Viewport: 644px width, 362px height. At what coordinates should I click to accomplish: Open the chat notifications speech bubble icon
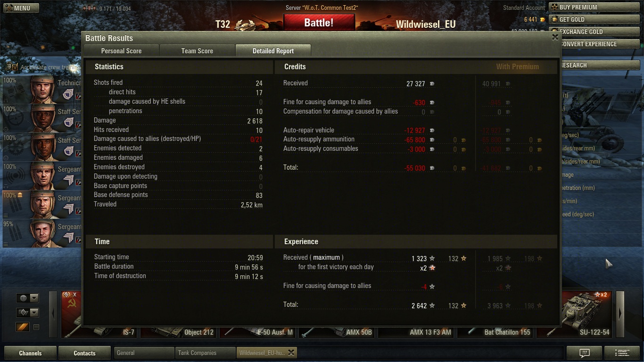coord(584,353)
